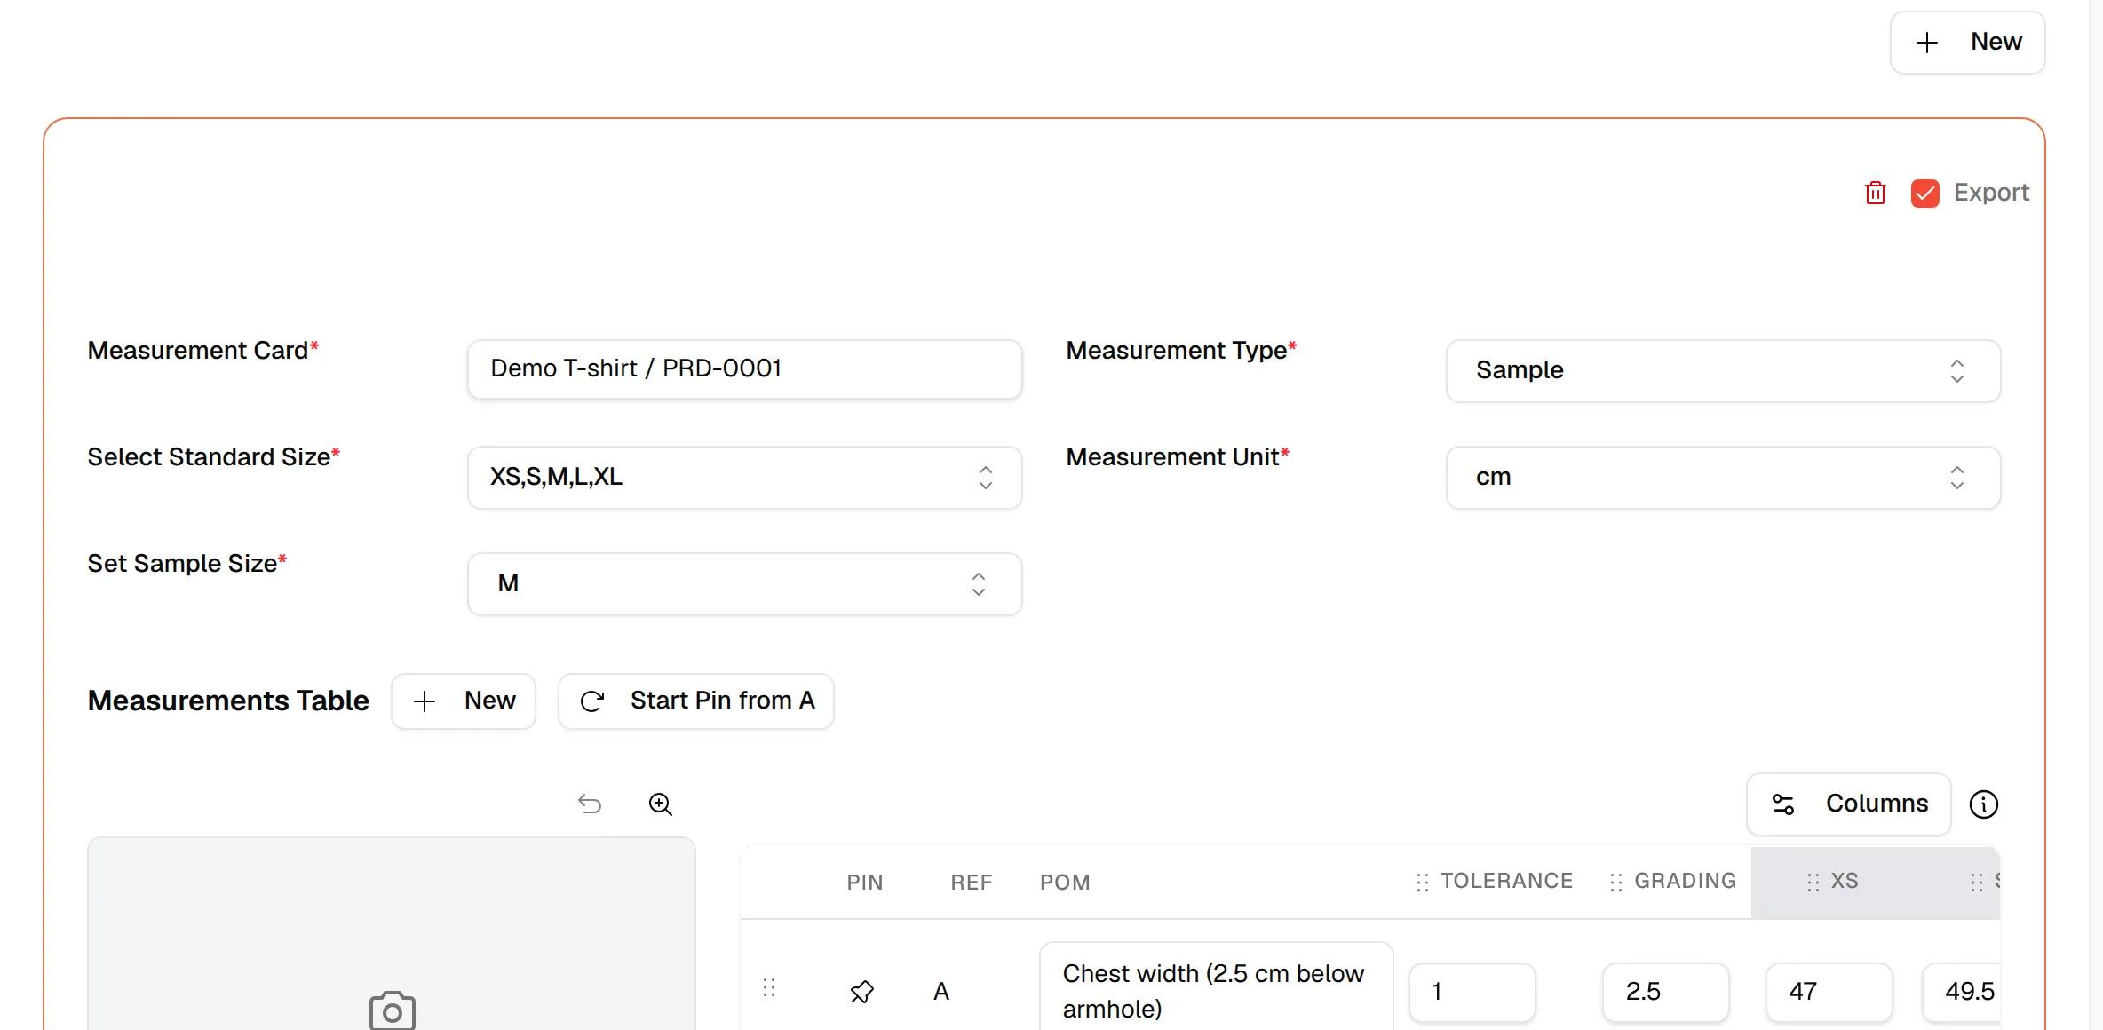Click the POM column header
Image resolution: width=2103 pixels, height=1030 pixels.
[x=1064, y=883]
